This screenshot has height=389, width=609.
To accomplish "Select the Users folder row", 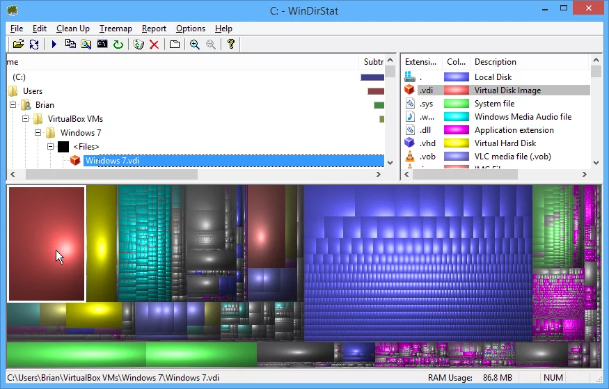I will click(33, 91).
